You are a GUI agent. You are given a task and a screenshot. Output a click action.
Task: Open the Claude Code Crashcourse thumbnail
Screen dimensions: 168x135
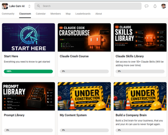pos(84,37)
